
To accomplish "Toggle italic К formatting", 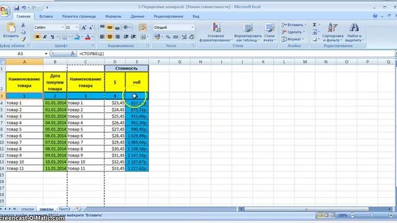I will (x=45, y=37).
